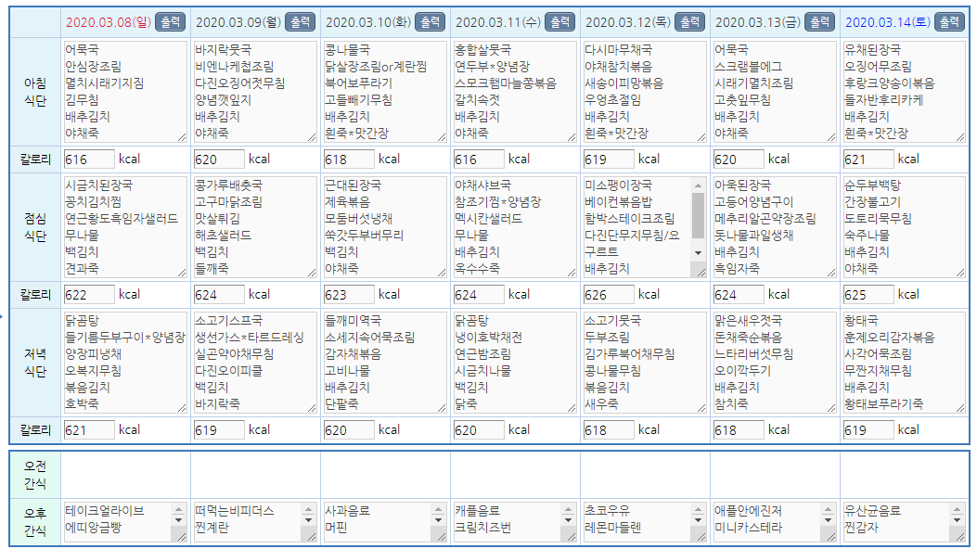Viewport: 977px width, 549px height.
Task: Click inside Monday's lunch menu text area
Action: 250,227
